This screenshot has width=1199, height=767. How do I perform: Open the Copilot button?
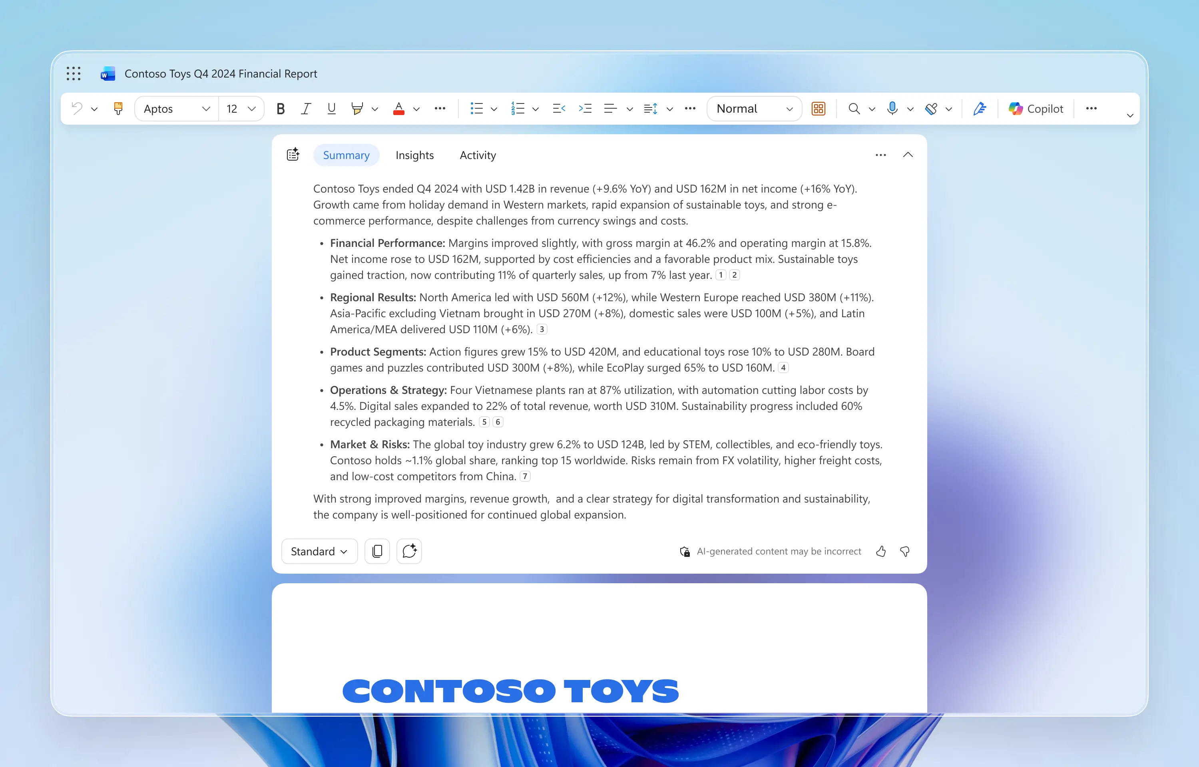[1036, 109]
